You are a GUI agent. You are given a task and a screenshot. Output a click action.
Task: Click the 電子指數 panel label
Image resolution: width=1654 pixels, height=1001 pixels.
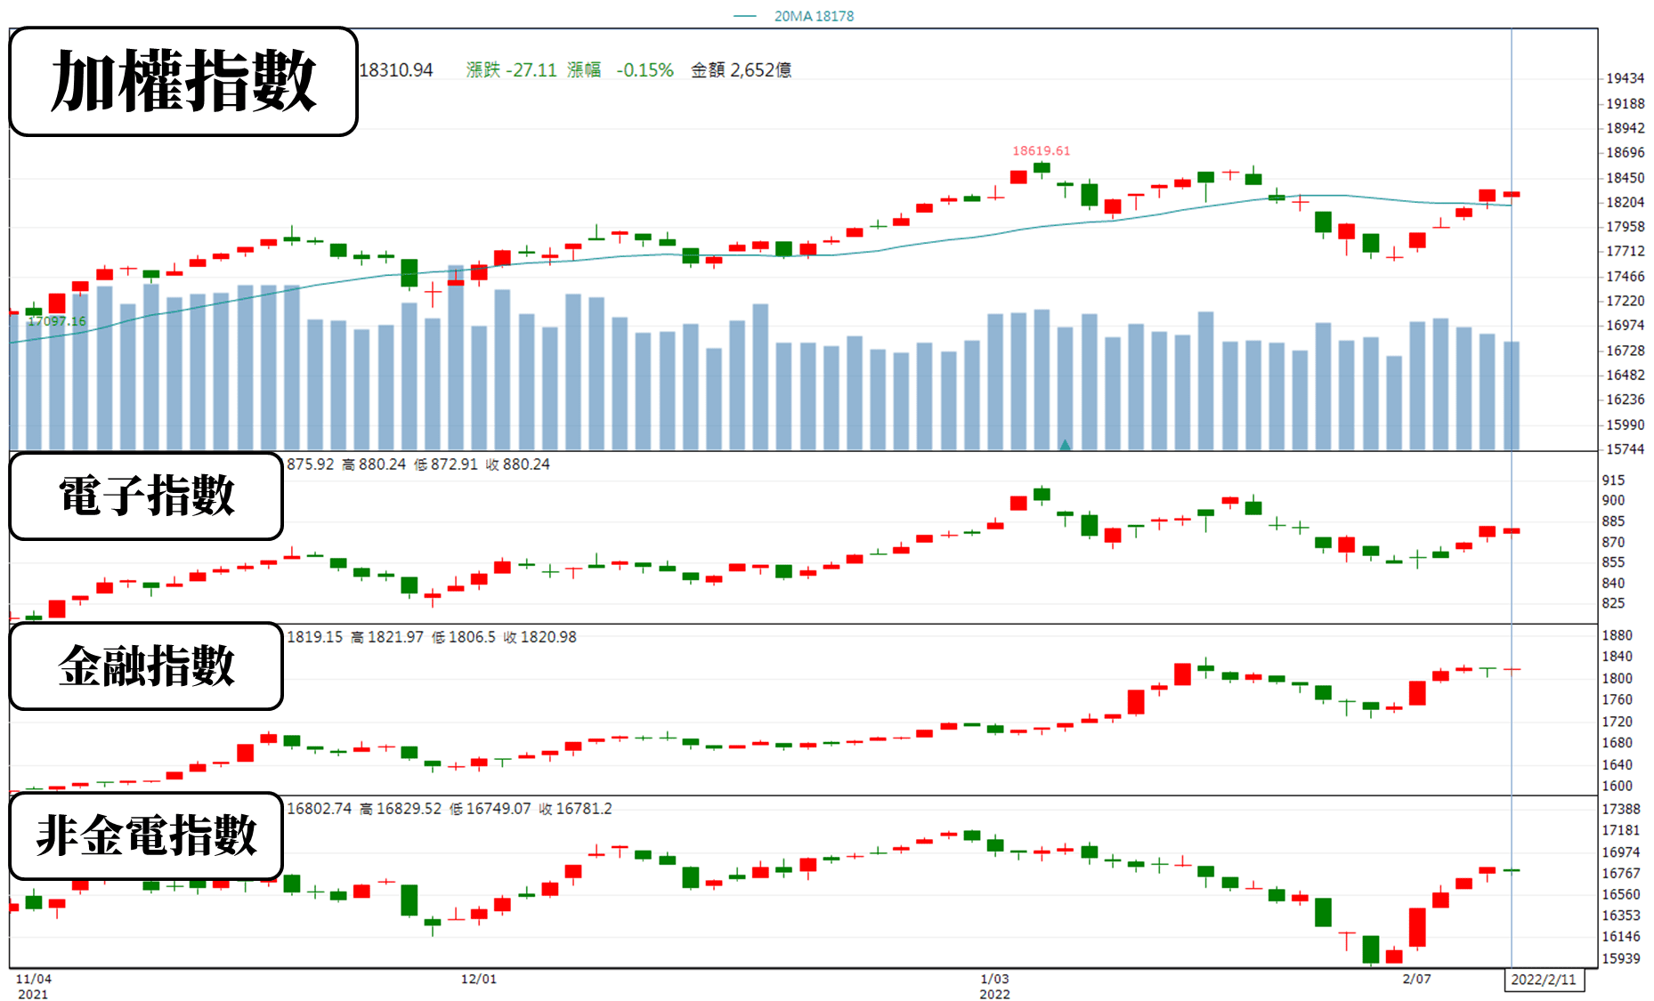pos(146,496)
